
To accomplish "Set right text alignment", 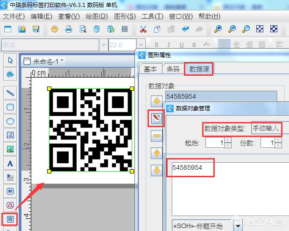I will coord(249,44).
